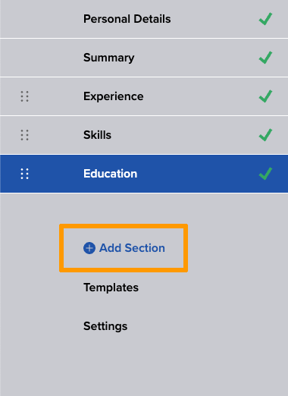Go to the Experience section
This screenshot has height=396, width=288.
point(114,96)
